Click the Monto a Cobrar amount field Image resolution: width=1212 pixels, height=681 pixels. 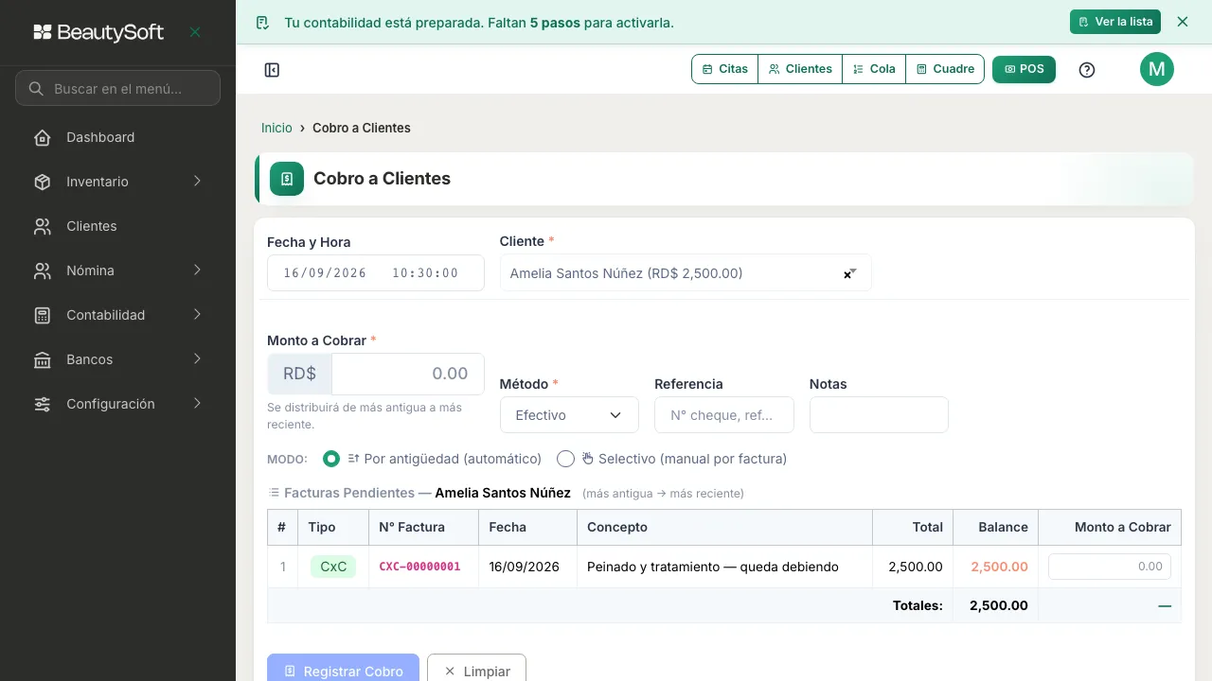[x=408, y=374]
